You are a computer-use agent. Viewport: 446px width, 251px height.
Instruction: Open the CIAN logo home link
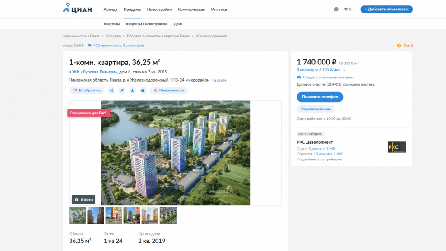[x=77, y=8]
